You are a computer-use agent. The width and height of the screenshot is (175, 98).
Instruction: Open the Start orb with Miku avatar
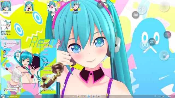pyautogui.click(x=3, y=96)
